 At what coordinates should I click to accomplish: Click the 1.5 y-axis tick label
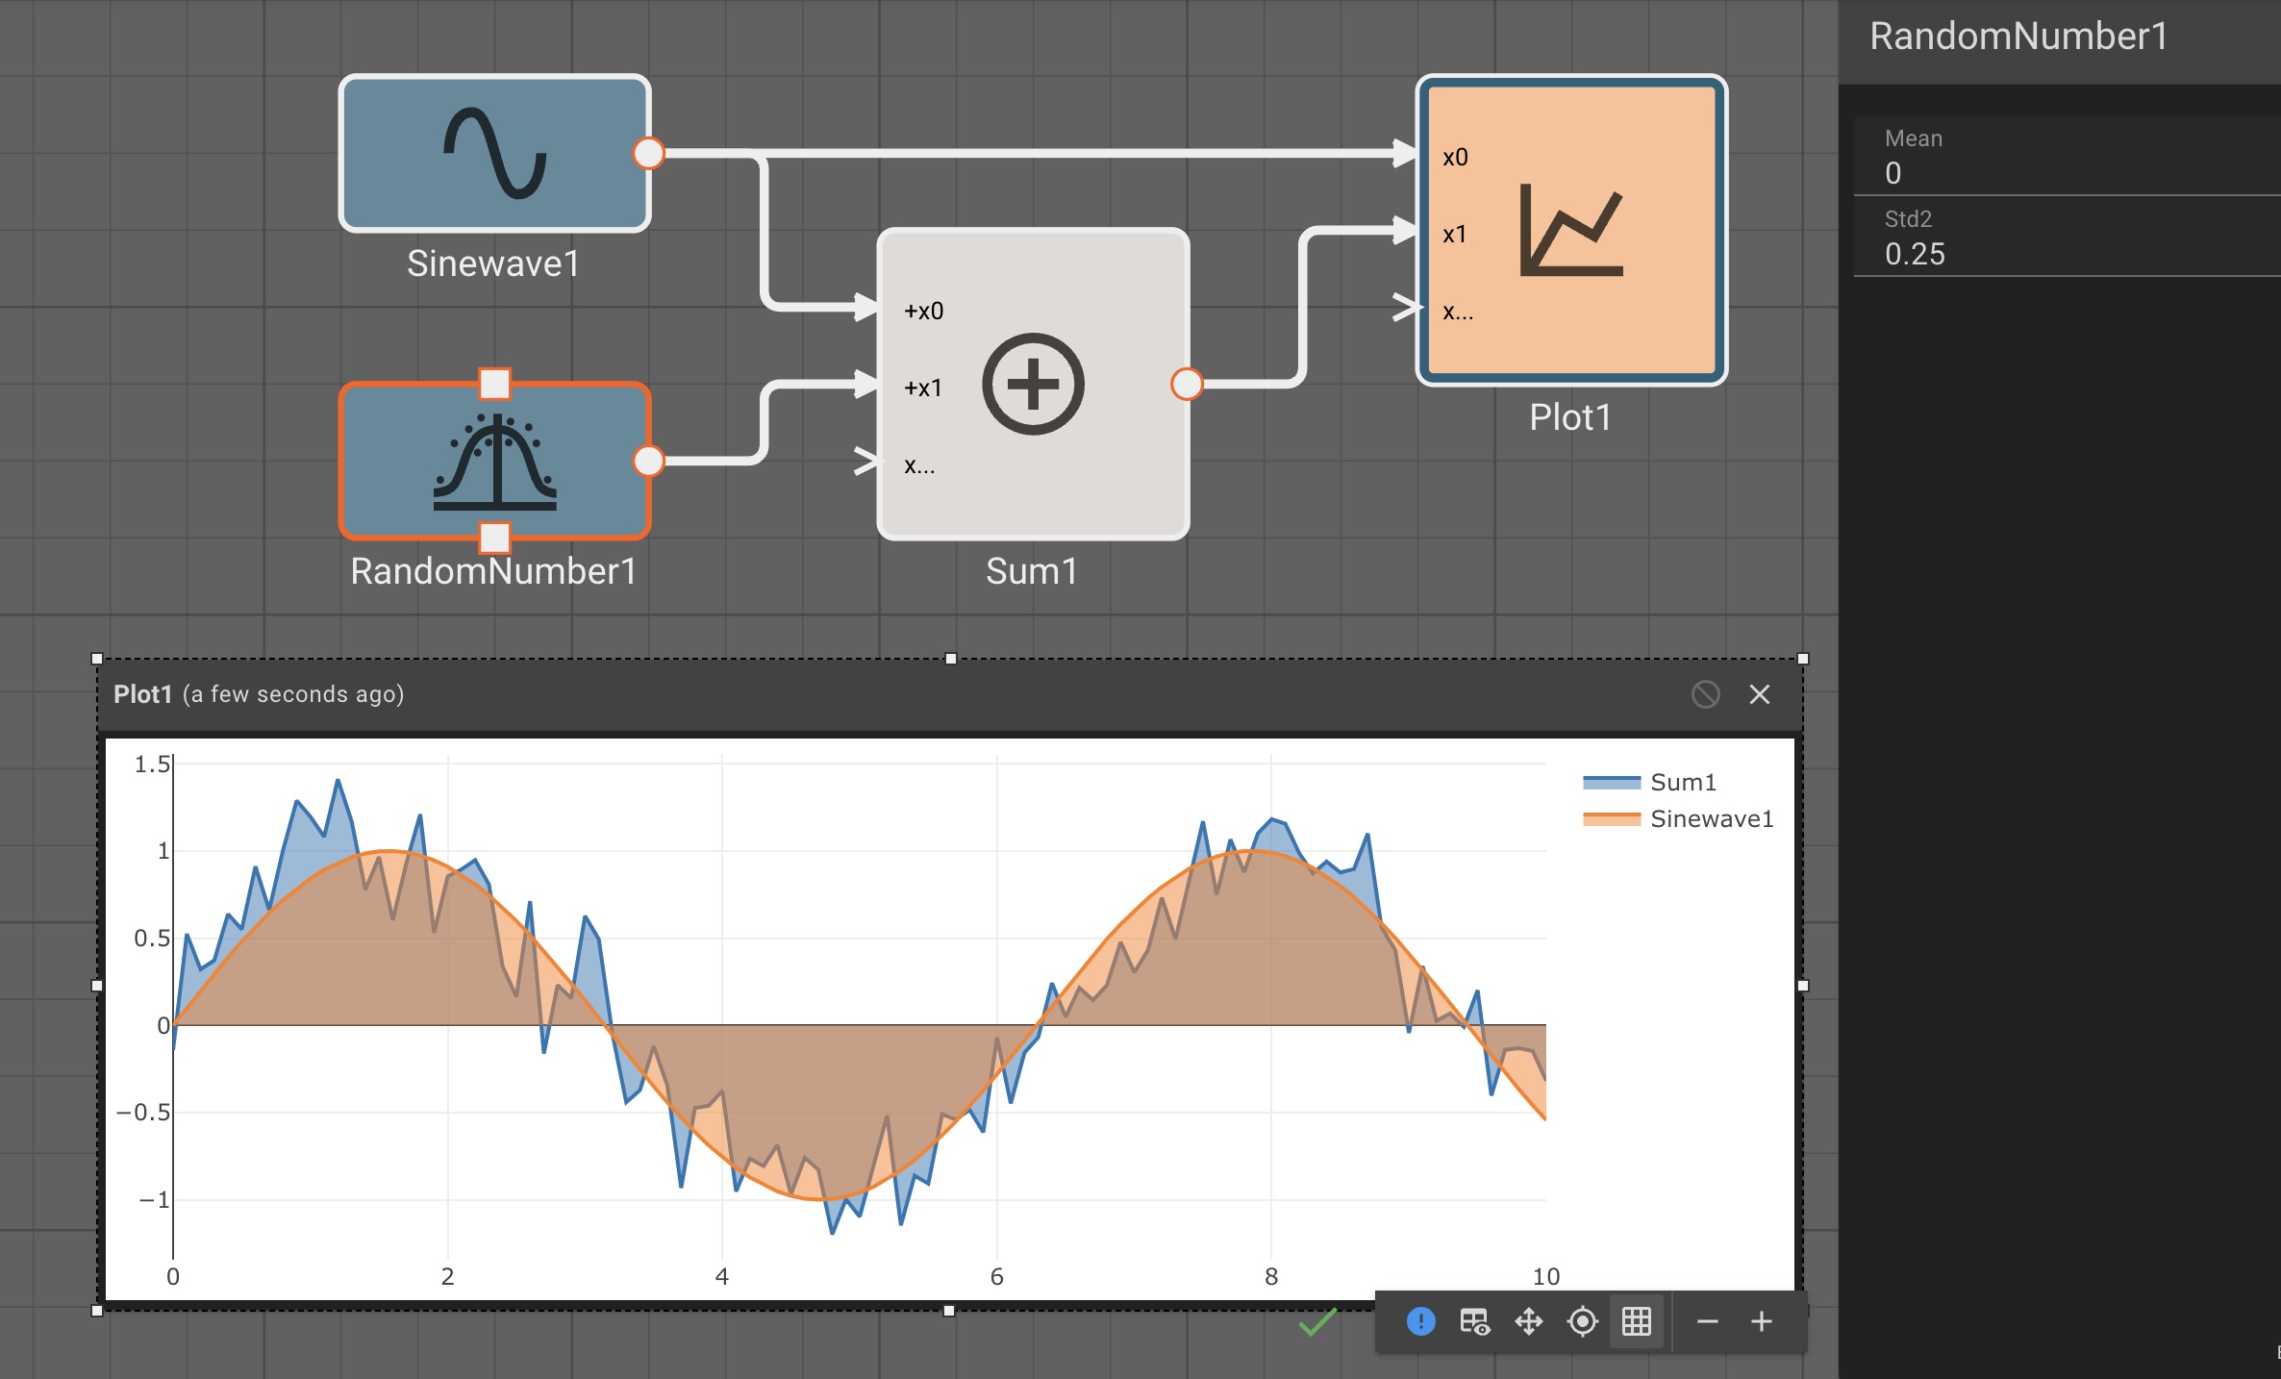tap(152, 765)
